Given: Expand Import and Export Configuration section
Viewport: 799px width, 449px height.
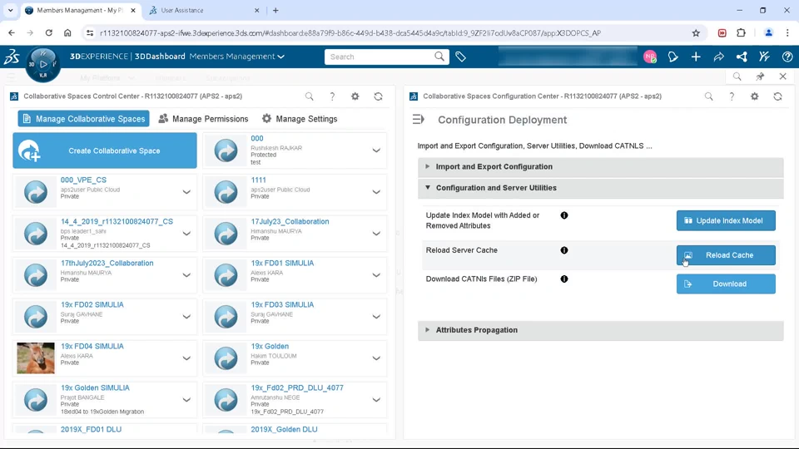Looking at the screenshot, I should [x=601, y=166].
